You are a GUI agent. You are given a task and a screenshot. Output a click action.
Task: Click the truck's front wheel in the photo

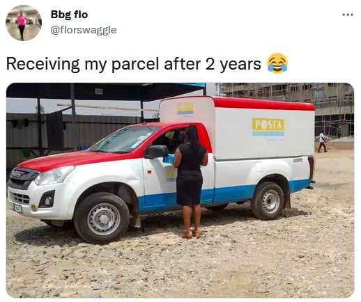tap(102, 218)
